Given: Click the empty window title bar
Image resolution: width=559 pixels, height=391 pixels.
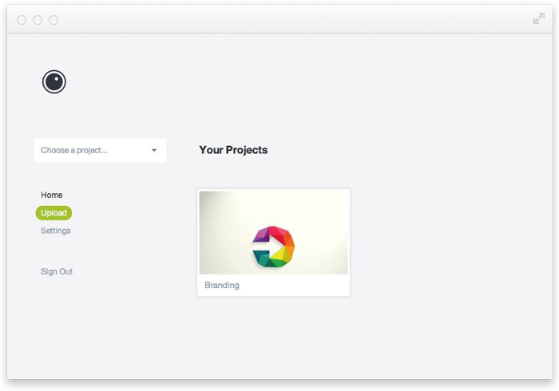Looking at the screenshot, I should [279, 20].
